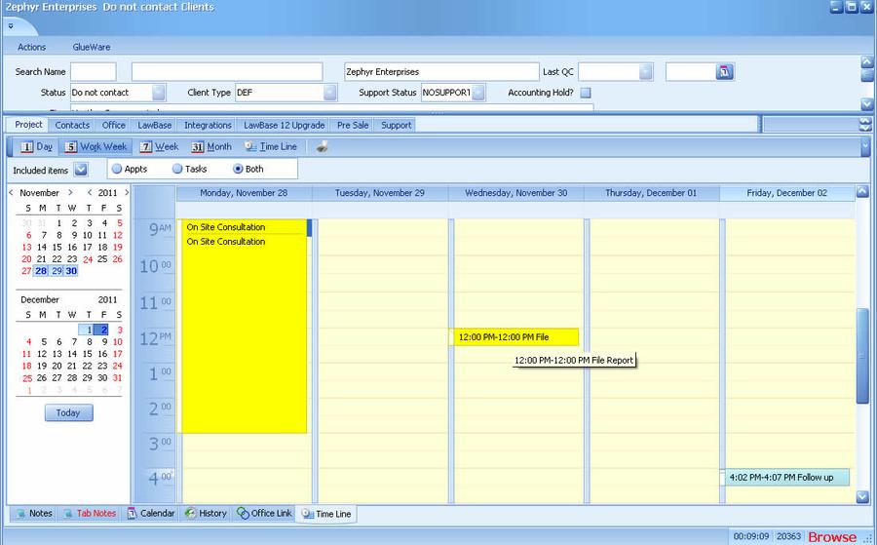Viewport: 877px width, 545px height.
Task: Open the Last QC dropdown
Action: click(x=645, y=71)
